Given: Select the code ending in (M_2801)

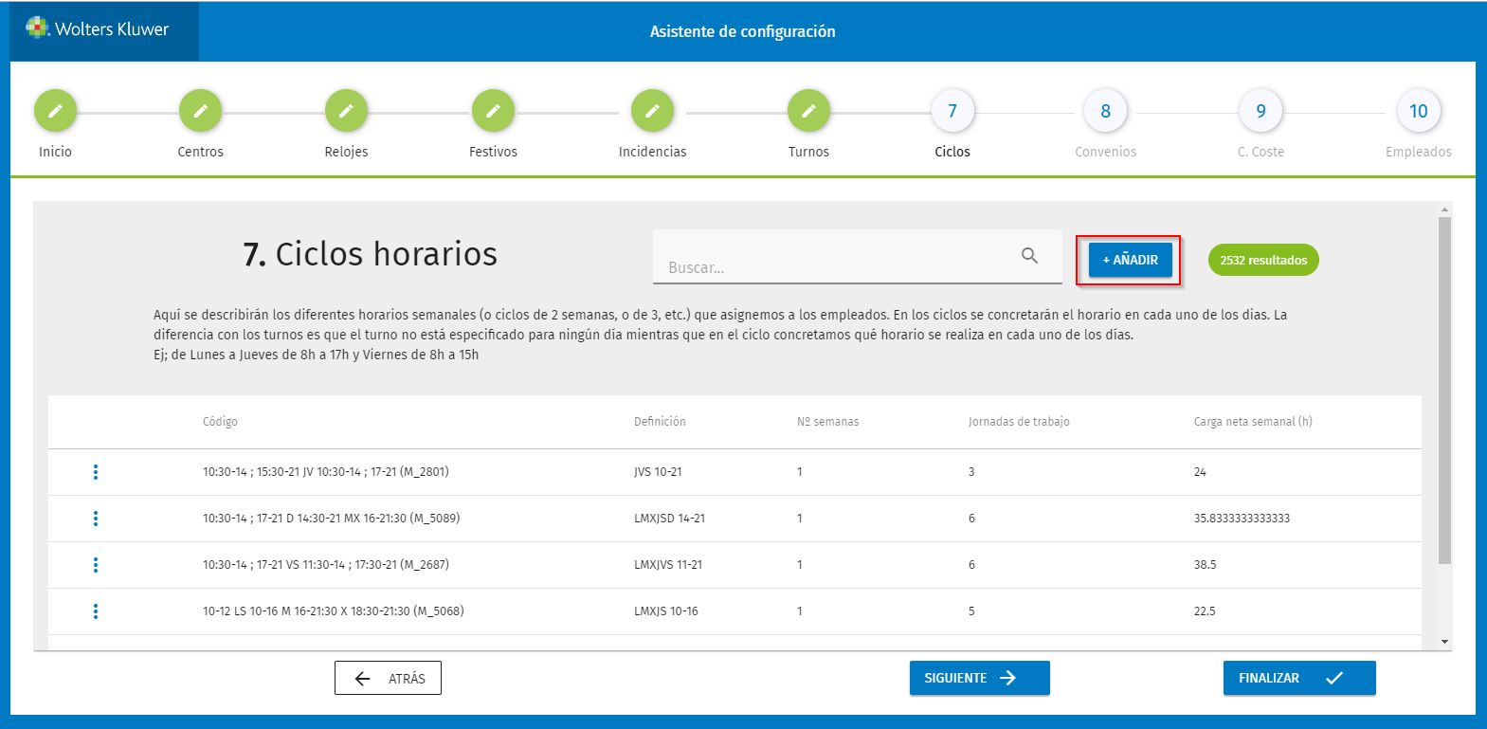Looking at the screenshot, I should 325,472.
